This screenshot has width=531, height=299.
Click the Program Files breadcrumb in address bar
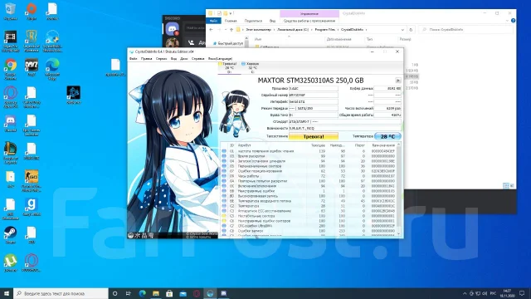click(324, 30)
